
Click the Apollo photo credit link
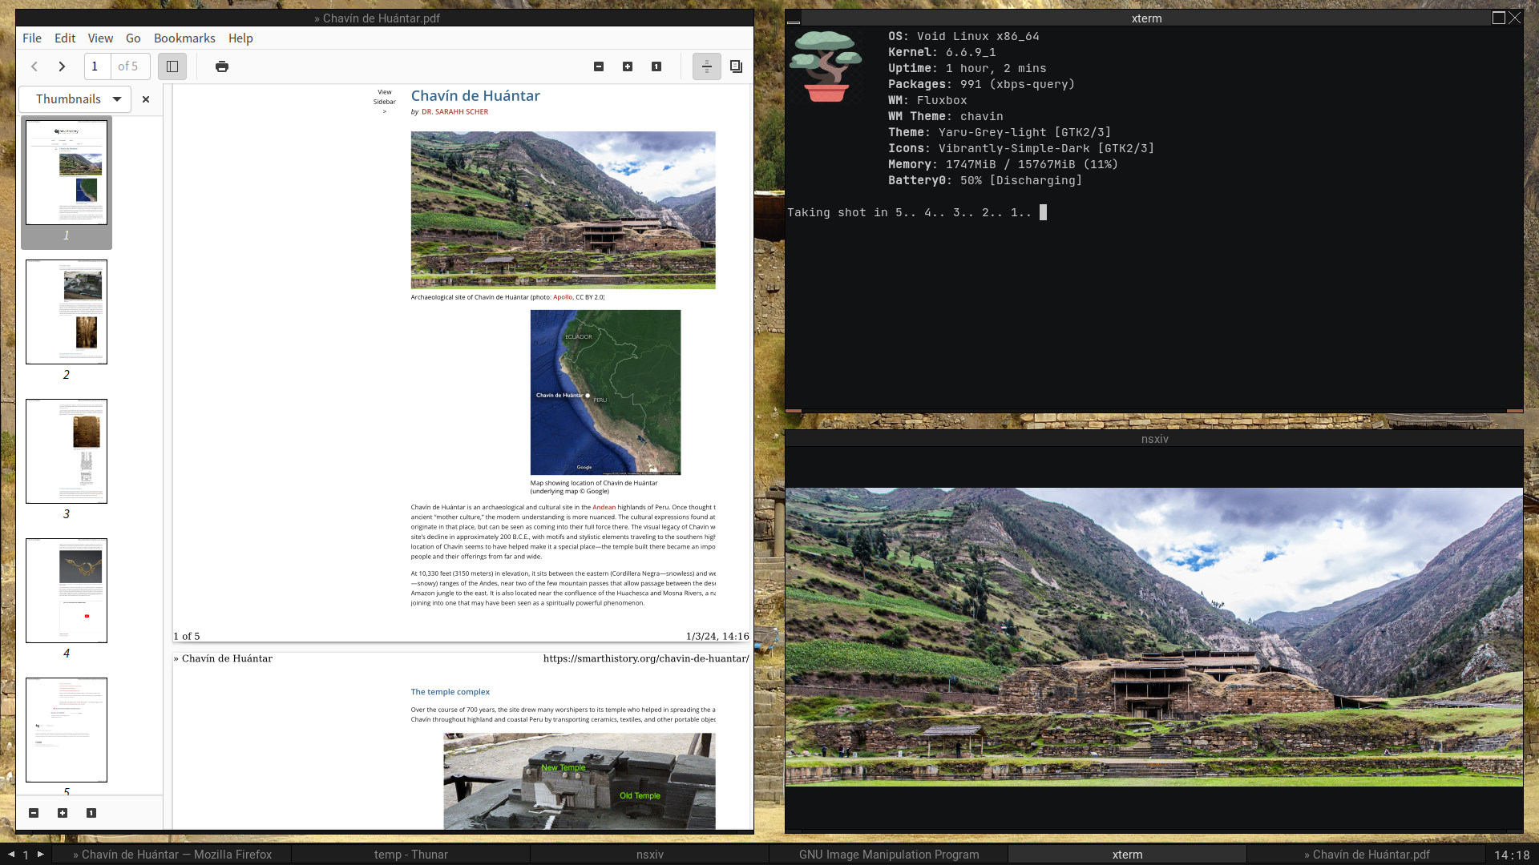pyautogui.click(x=563, y=297)
